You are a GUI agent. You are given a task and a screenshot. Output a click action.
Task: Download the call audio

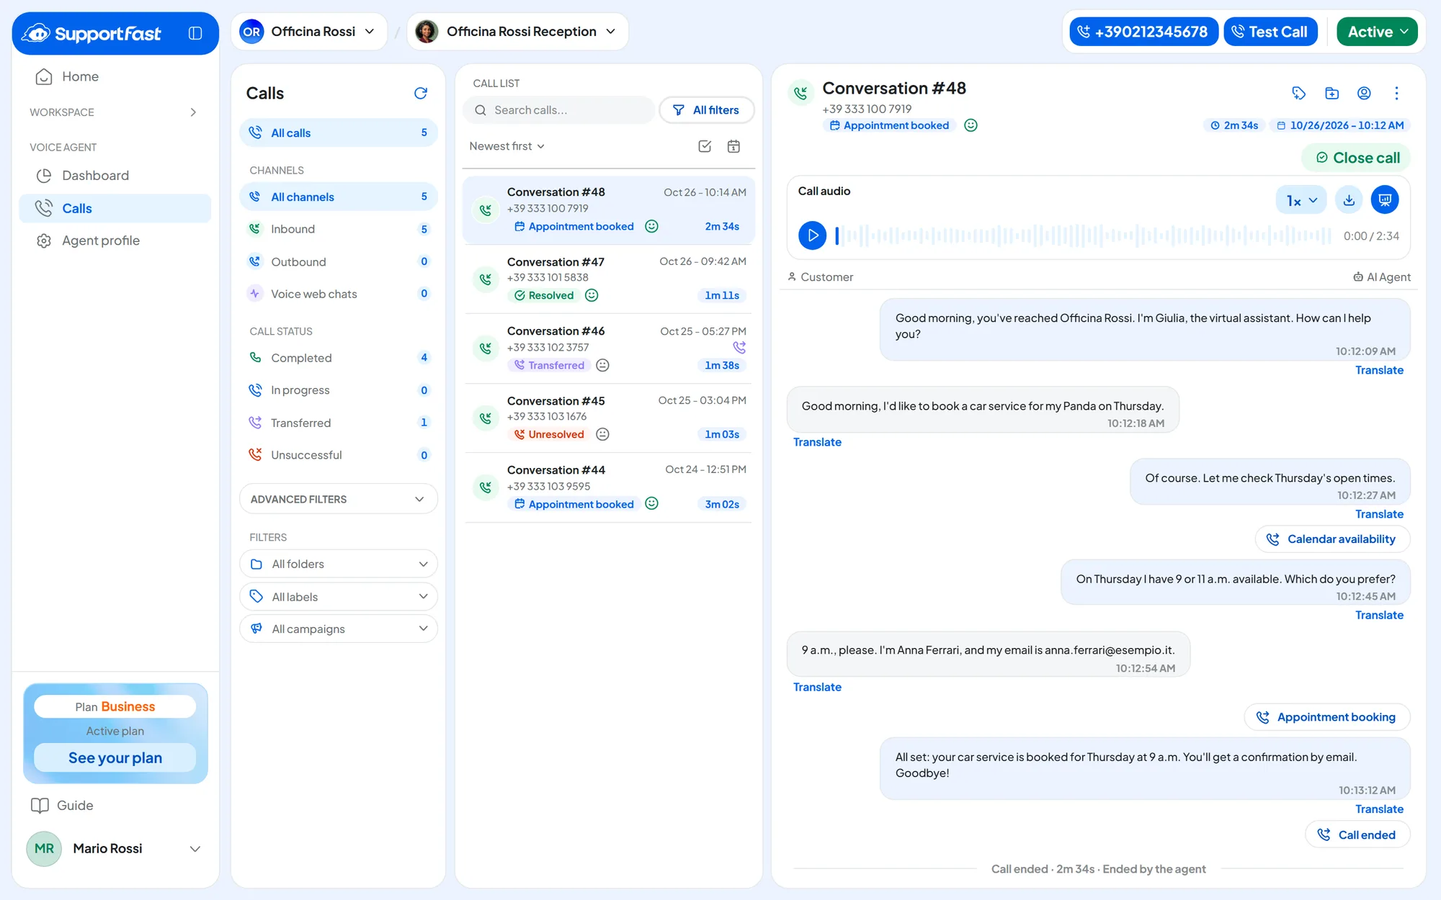pos(1349,200)
